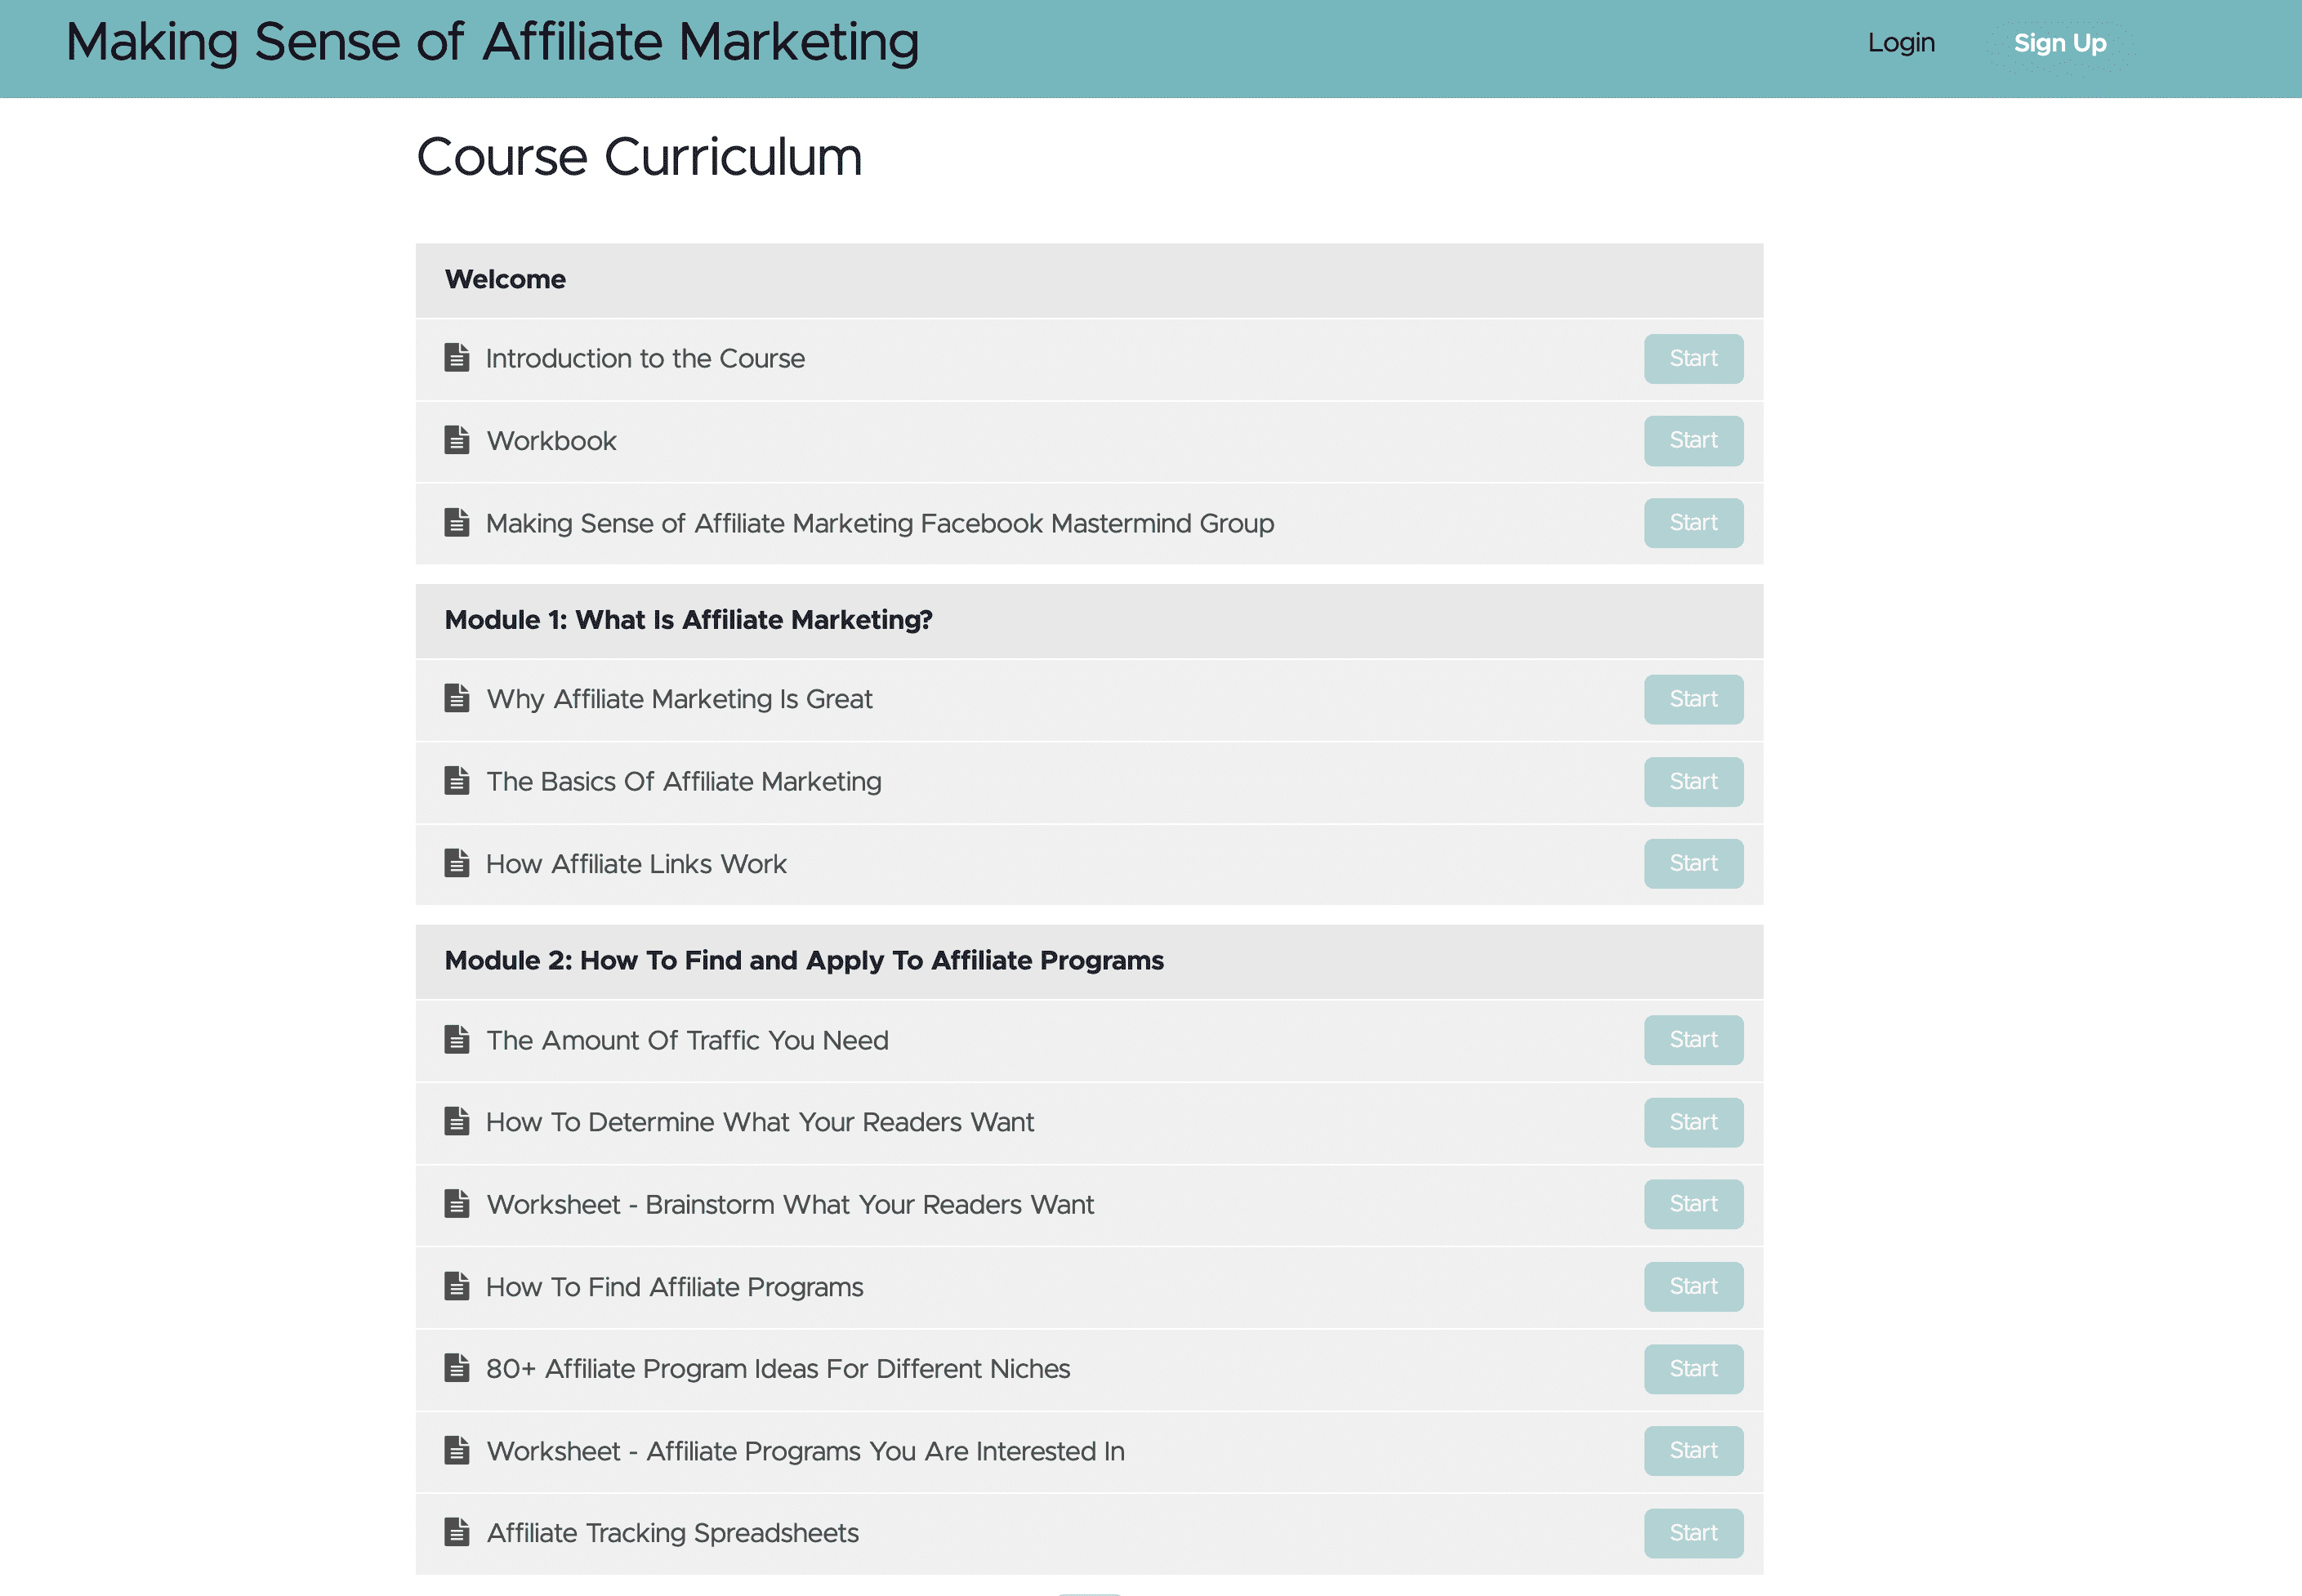Start How To Determine What Your Readers Want
The width and height of the screenshot is (2302, 1596).
[x=1693, y=1122]
